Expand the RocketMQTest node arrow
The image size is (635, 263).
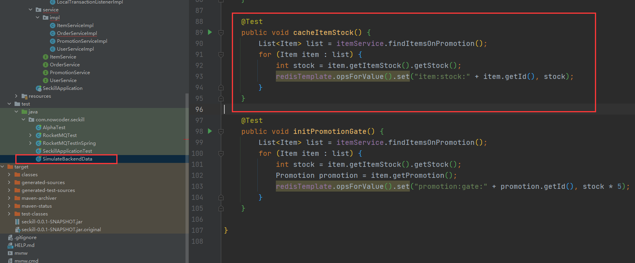pyautogui.click(x=31, y=135)
